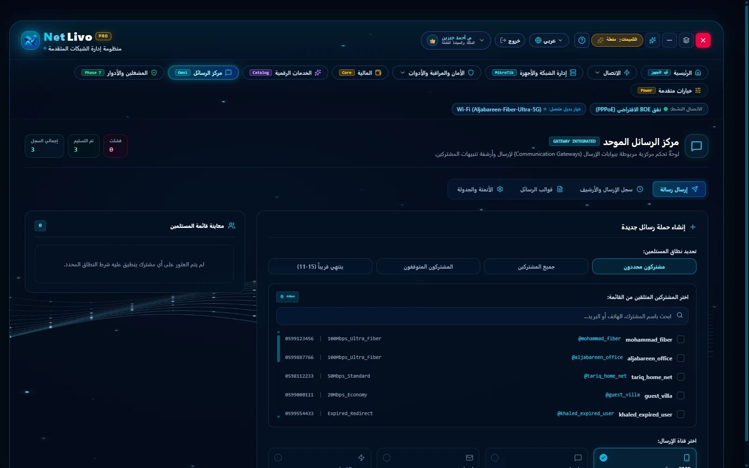Click the تم التسليم stat card
Viewport: 749px width, 468px height.
[84, 146]
